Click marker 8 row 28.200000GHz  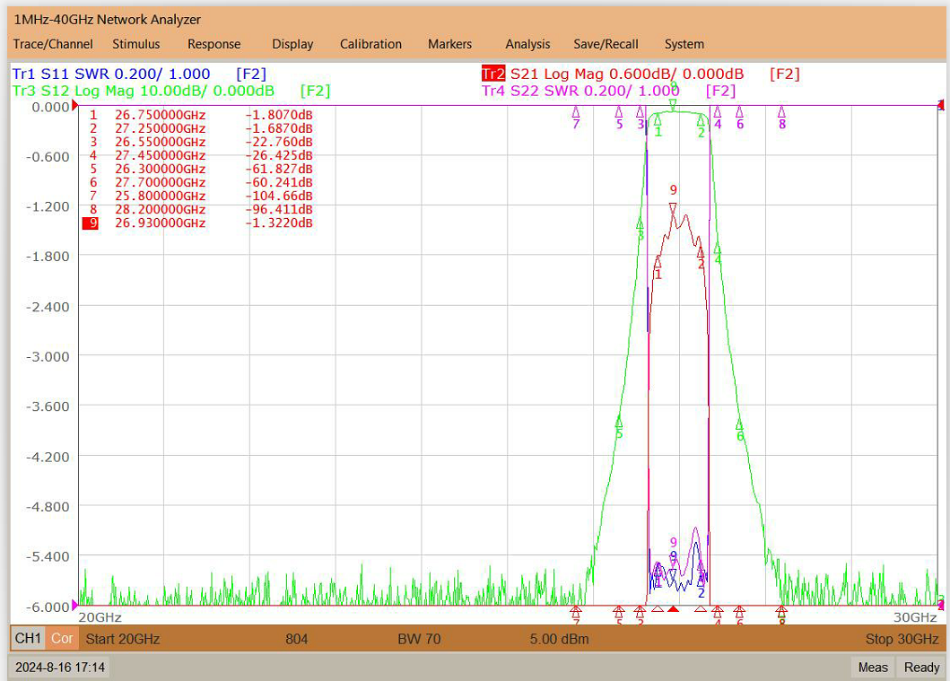click(x=201, y=209)
